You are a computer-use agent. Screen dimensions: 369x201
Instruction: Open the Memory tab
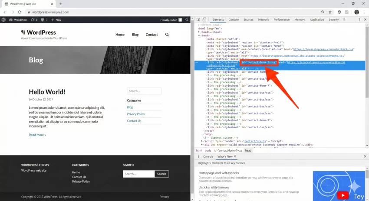point(300,20)
